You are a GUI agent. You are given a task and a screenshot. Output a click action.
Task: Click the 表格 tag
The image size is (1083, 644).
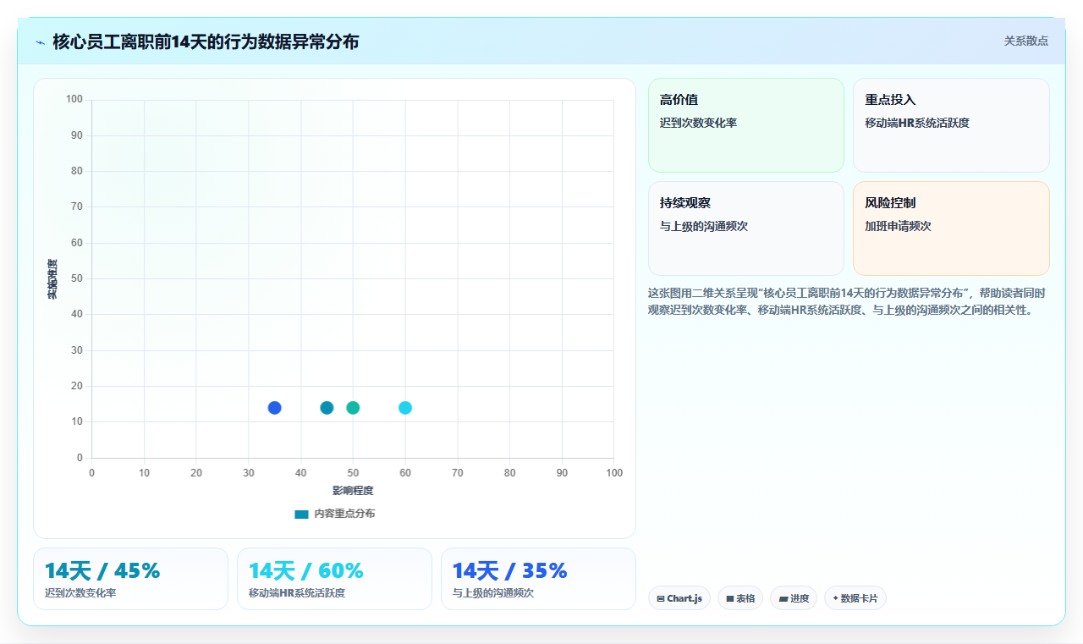pyautogui.click(x=740, y=598)
